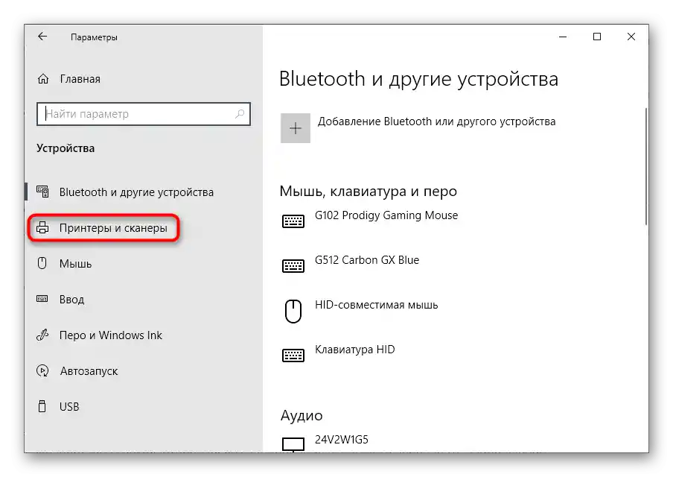Close the Параметры window
The image size is (673, 477).
pyautogui.click(x=631, y=37)
